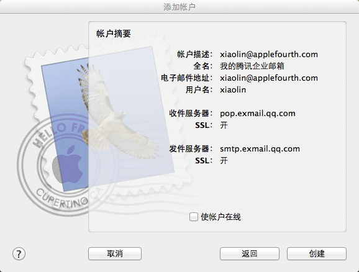The width and height of the screenshot is (359, 272).
Task: Click outgoing server smtp.exmail.qq.com
Action: click(x=260, y=149)
